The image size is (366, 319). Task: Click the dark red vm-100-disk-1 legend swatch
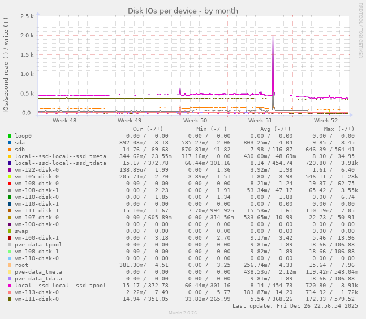tap(10, 238)
